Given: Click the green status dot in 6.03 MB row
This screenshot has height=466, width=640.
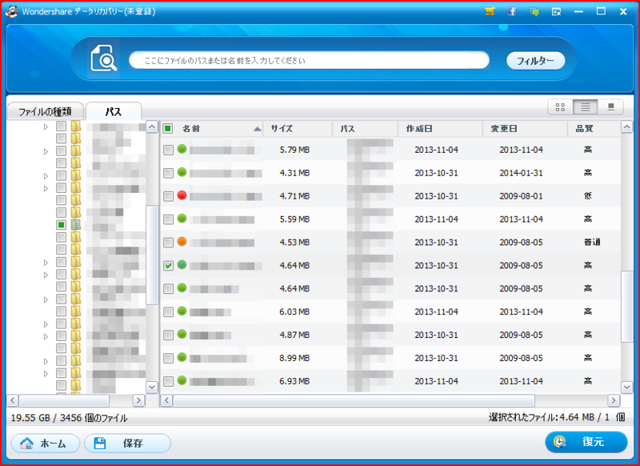Looking at the screenshot, I should tap(182, 311).
